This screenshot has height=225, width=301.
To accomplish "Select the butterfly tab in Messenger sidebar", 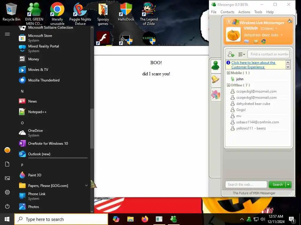I will (x=215, y=95).
